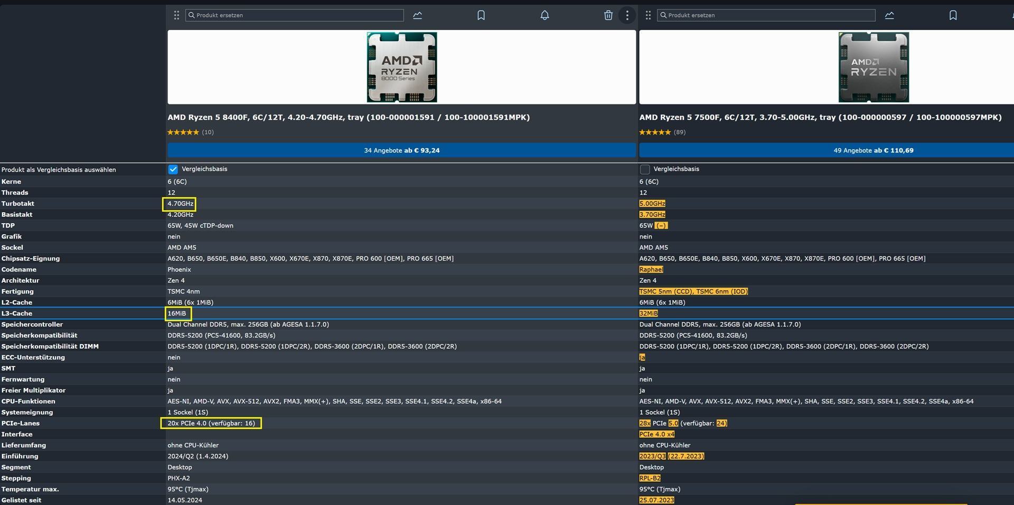
Task: Select the 'CPU-Funktionen' row label
Action: point(27,402)
